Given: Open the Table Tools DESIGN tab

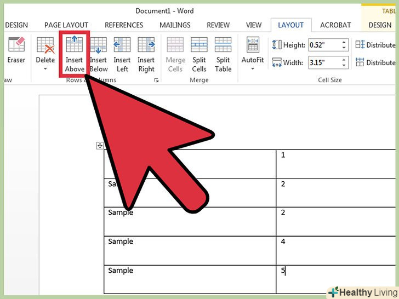Looking at the screenshot, I should pyautogui.click(x=380, y=25).
